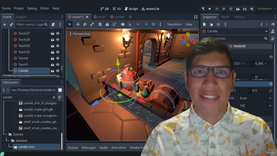Run the current scene clapper icon
This screenshot has height=156, width=277.
tap(238, 9)
